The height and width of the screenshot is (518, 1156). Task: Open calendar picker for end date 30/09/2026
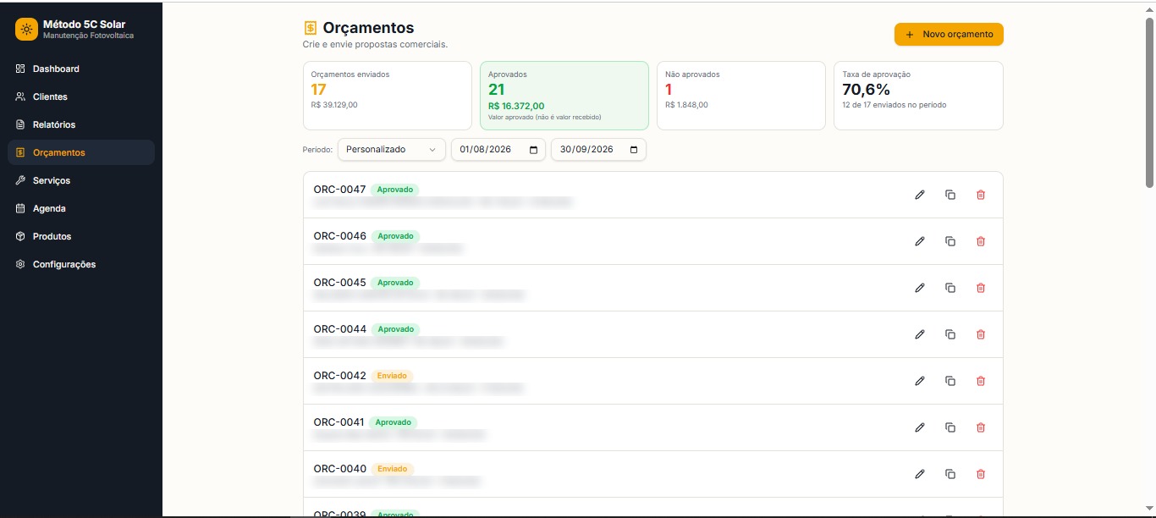point(634,150)
